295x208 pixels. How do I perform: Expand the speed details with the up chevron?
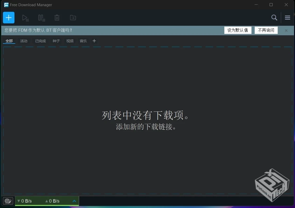[74, 201]
